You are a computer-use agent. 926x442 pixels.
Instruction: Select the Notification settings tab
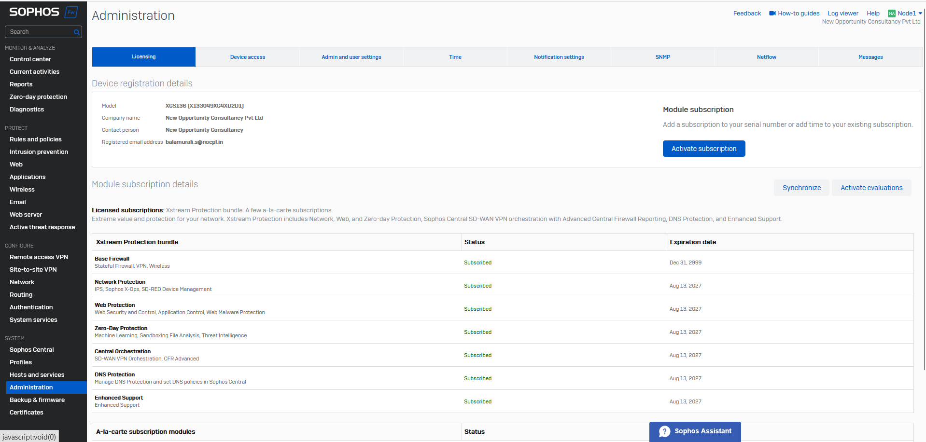tap(559, 57)
